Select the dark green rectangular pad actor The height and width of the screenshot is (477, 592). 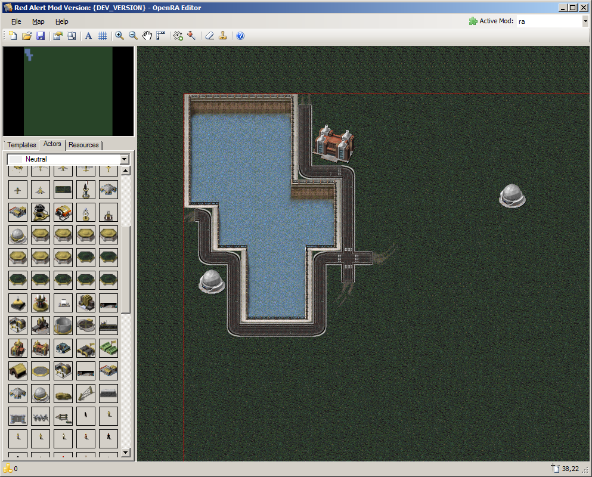click(x=63, y=190)
